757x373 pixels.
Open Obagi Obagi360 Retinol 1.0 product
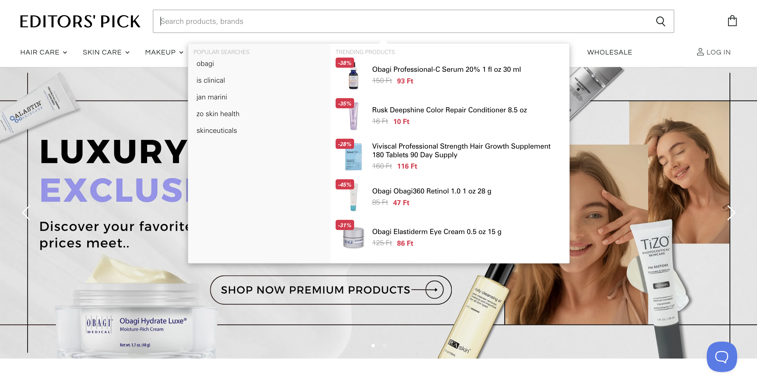point(431,191)
